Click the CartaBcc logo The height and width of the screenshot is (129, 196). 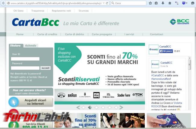coord(36,22)
